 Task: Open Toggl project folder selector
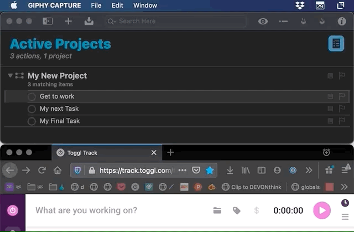[217, 210]
